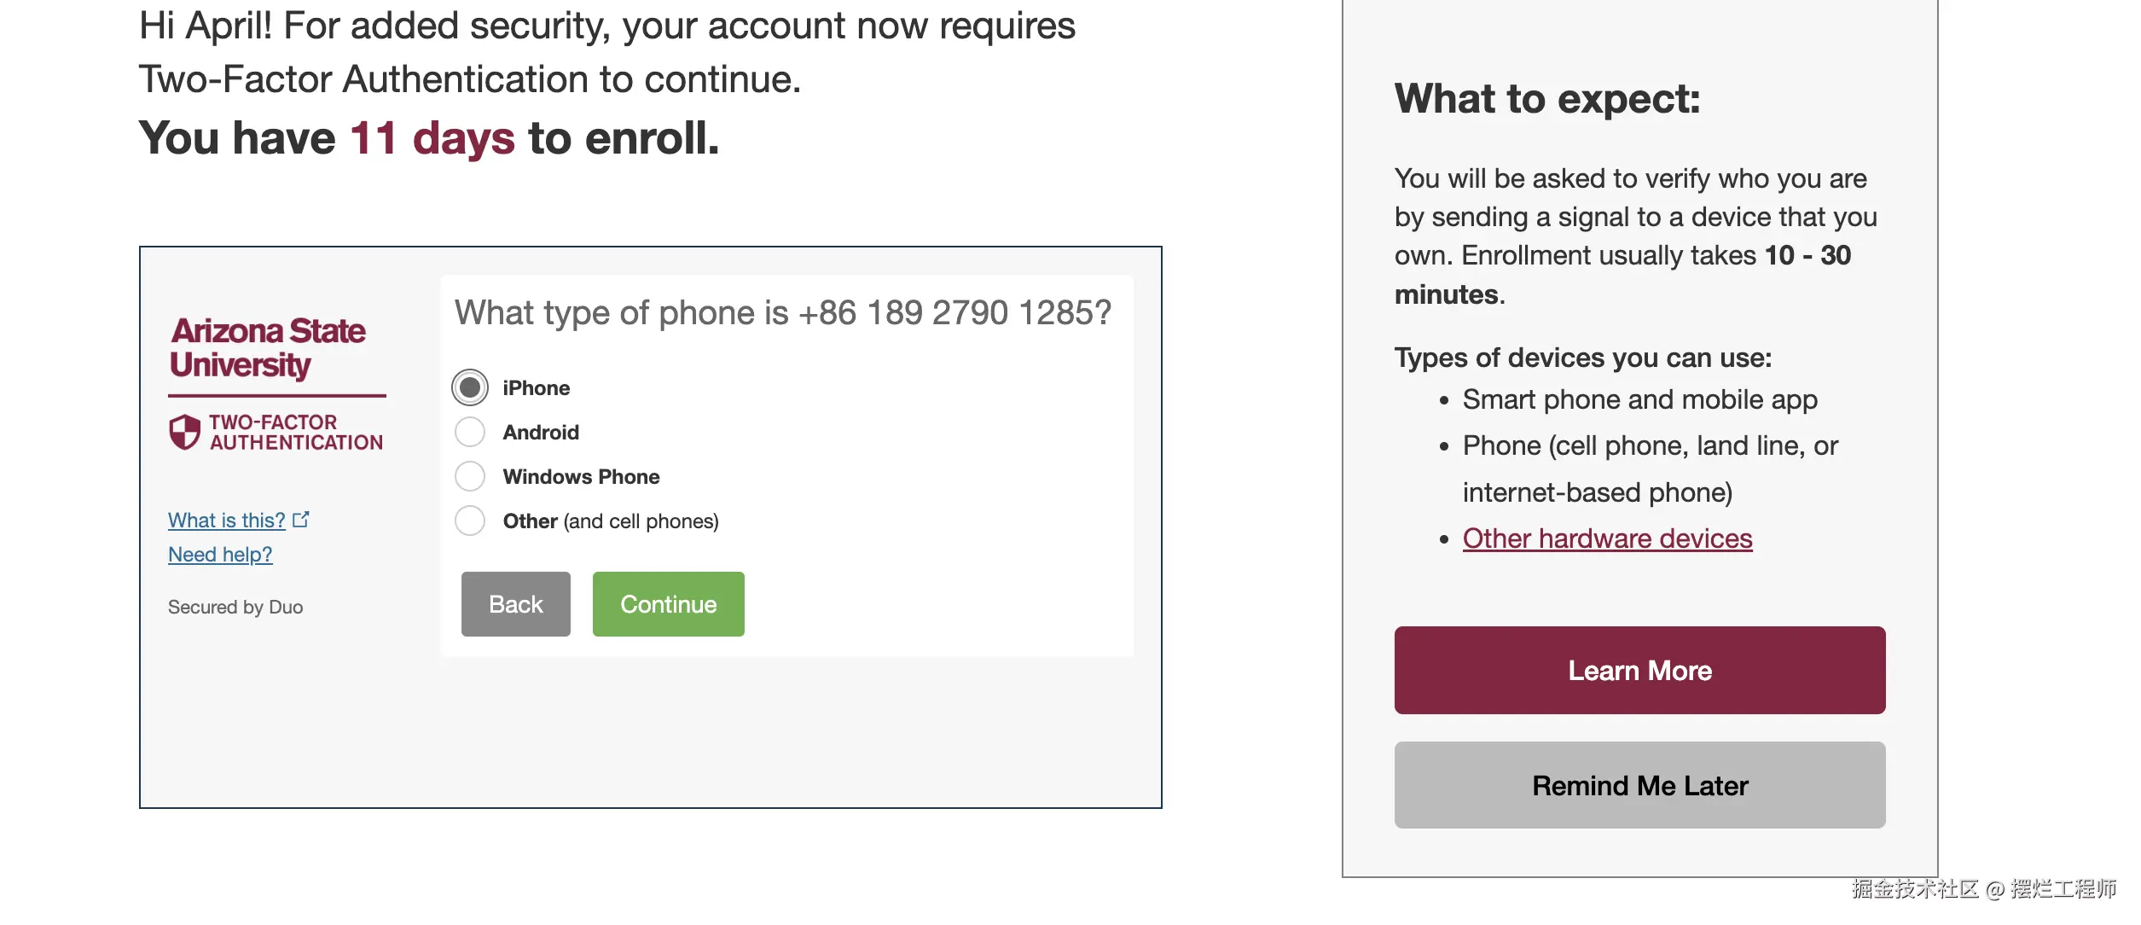2141x925 pixels.
Task: Click the phone type question heading
Action: (782, 313)
